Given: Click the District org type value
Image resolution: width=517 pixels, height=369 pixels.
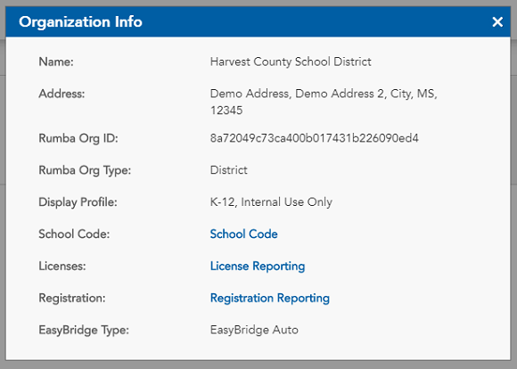Looking at the screenshot, I should (x=228, y=170).
